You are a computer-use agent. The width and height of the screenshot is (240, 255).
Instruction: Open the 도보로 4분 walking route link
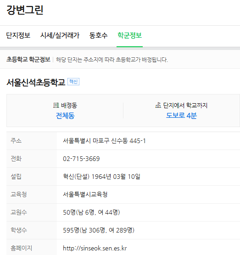[x=181, y=116]
